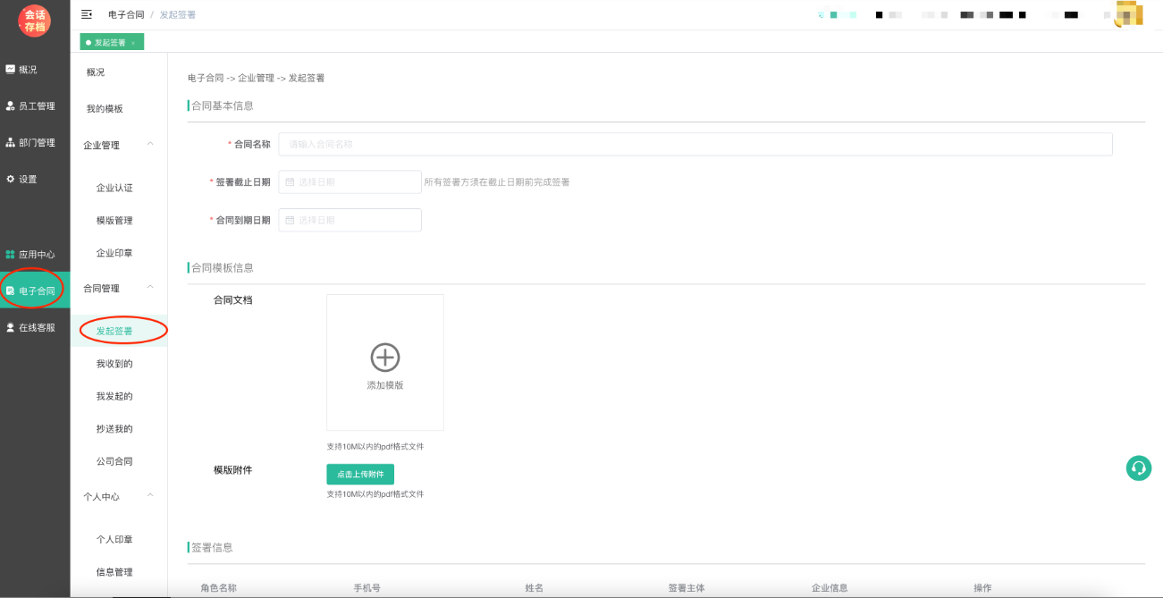Open 应用中心 in the sidebar

(x=34, y=255)
